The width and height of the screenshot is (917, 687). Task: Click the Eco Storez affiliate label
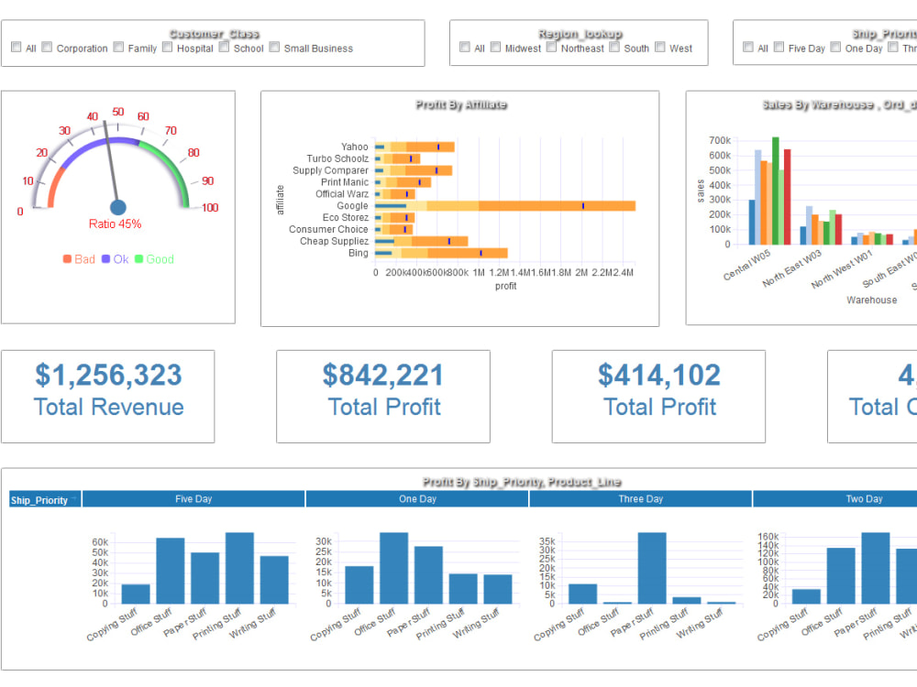coord(346,217)
